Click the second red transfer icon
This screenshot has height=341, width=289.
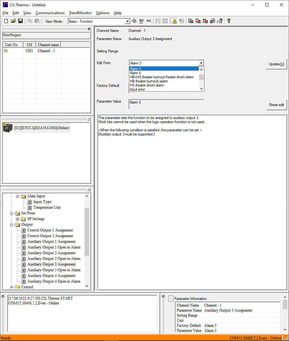click(x=198, y=21)
